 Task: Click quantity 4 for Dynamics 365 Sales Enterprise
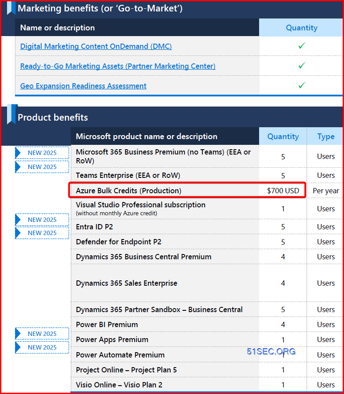point(283,283)
